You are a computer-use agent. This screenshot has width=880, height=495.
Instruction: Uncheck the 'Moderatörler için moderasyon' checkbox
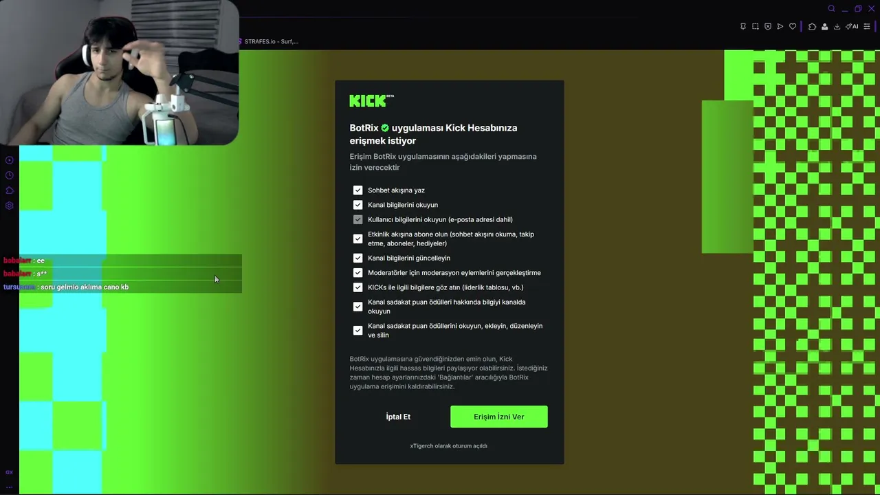[357, 273]
